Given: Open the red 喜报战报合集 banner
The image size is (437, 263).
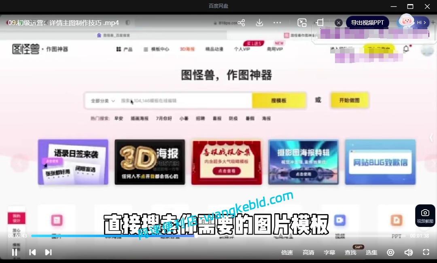Looking at the screenshot, I should 227,162.
